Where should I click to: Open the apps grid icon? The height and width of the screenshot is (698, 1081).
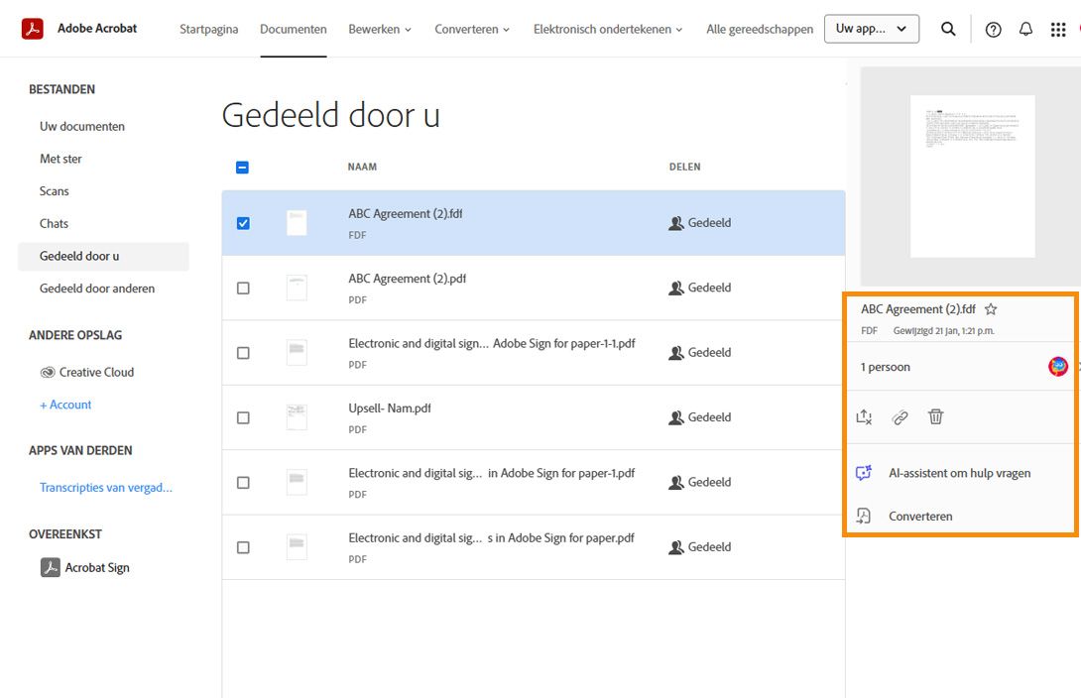pyautogui.click(x=1058, y=29)
